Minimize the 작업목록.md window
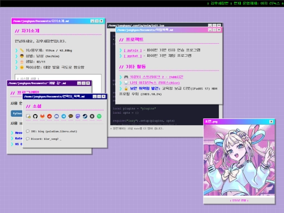284x213 pixels. click(x=210, y=29)
